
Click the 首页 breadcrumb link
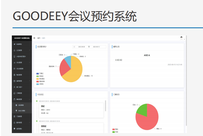[39, 38]
